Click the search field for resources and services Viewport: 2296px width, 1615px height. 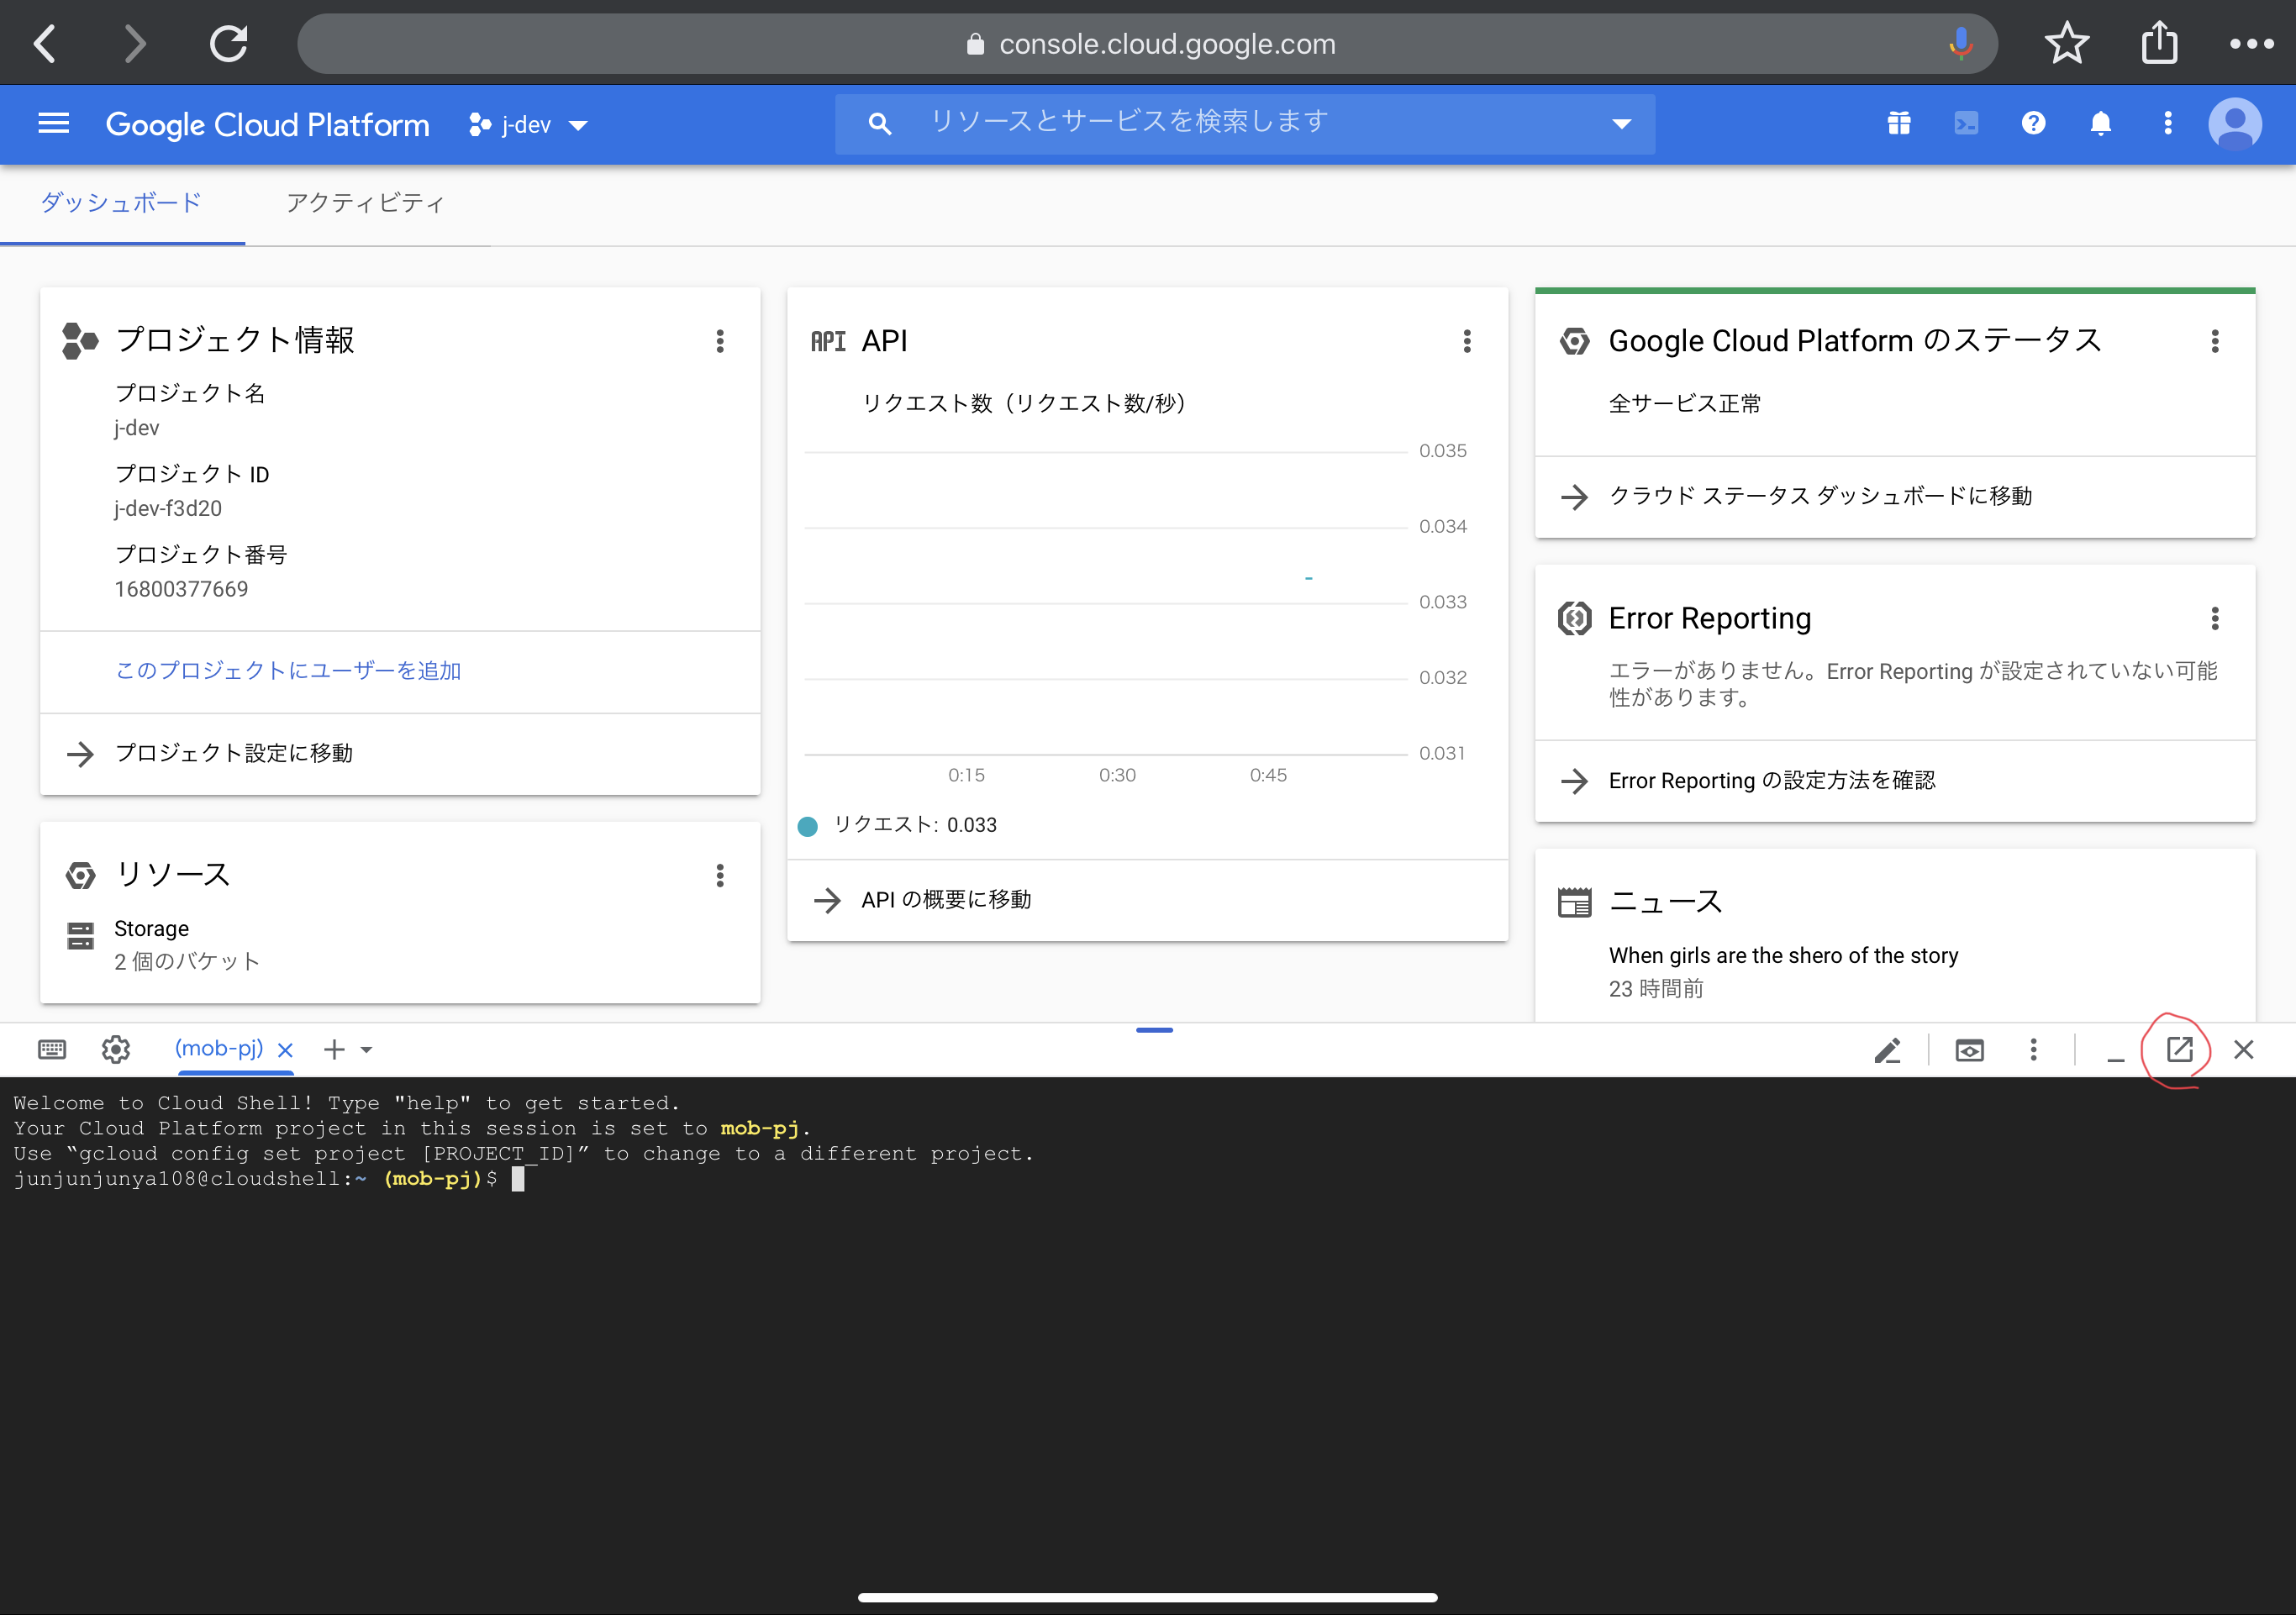point(1244,123)
